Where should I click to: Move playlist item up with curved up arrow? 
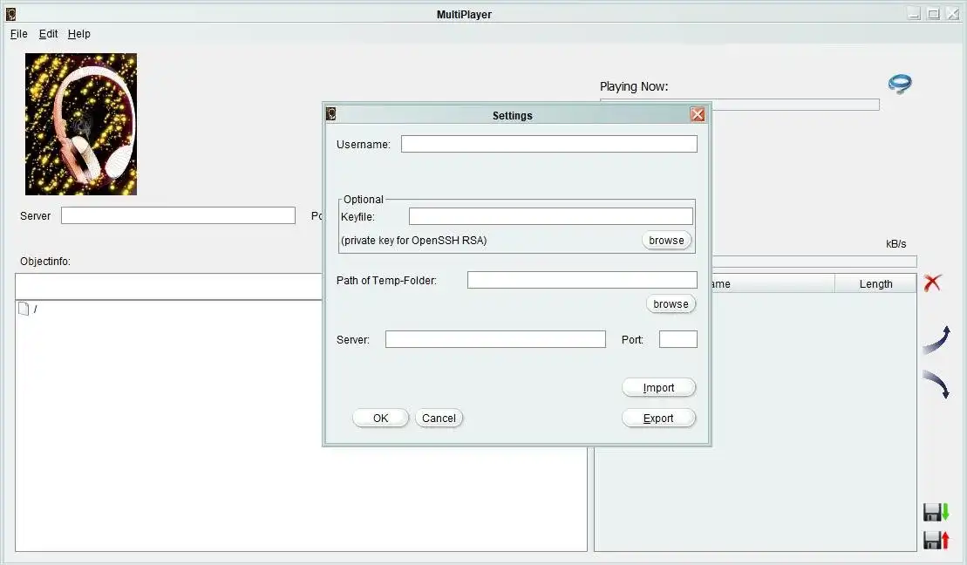pos(936,340)
